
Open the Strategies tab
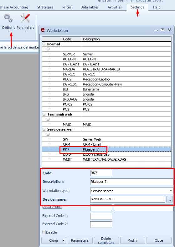tap(45, 7)
